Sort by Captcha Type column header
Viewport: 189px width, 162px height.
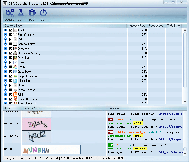pyautogui.click(x=65, y=26)
